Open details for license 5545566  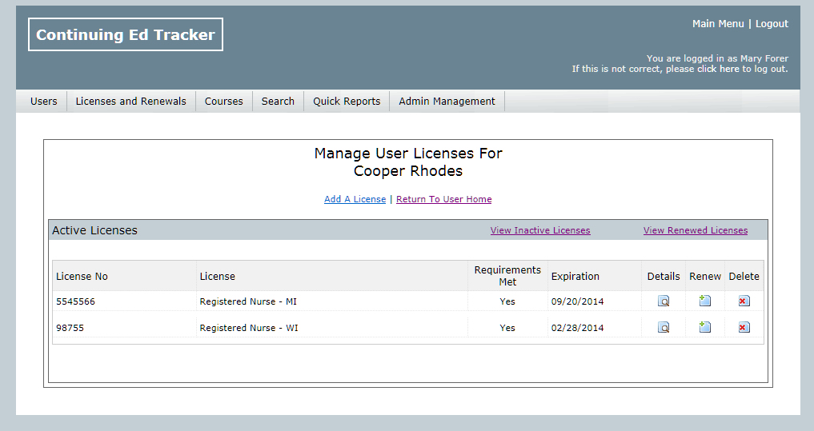(x=664, y=301)
